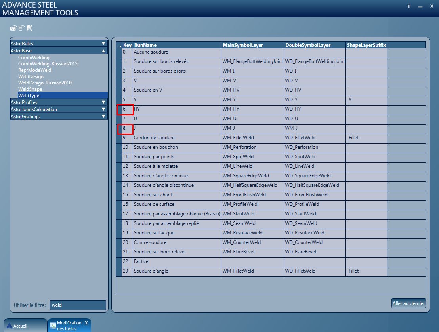The height and width of the screenshot is (332, 439).
Task: Switch to the Modification des tables tab
Action: (69, 326)
